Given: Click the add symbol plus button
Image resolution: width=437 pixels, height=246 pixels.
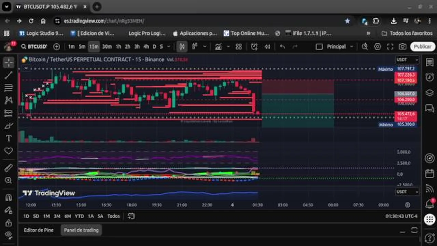Looking at the screenshot, I should click(56, 46).
